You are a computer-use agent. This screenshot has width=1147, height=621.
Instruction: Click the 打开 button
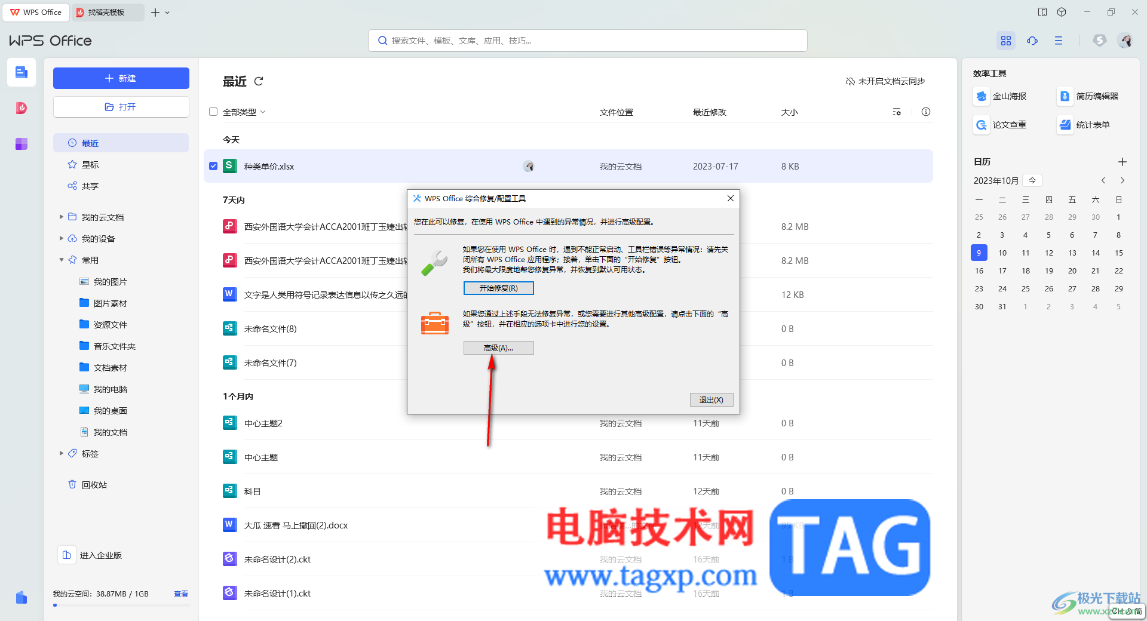click(121, 107)
